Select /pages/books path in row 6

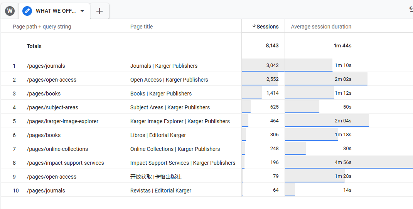pyautogui.click(x=44, y=135)
